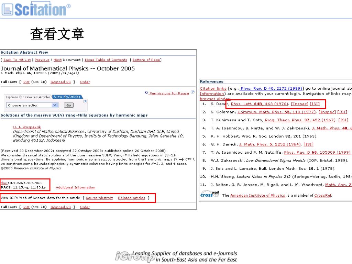Viewport: 352px width, 264px height.
Task: Open the Issue Table of Contents link
Action: [x=106, y=60]
